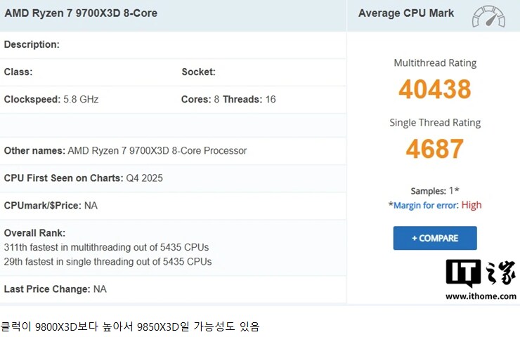The width and height of the screenshot is (520, 337).
Task: Click the speedometer gauge icon
Action: click(488, 16)
